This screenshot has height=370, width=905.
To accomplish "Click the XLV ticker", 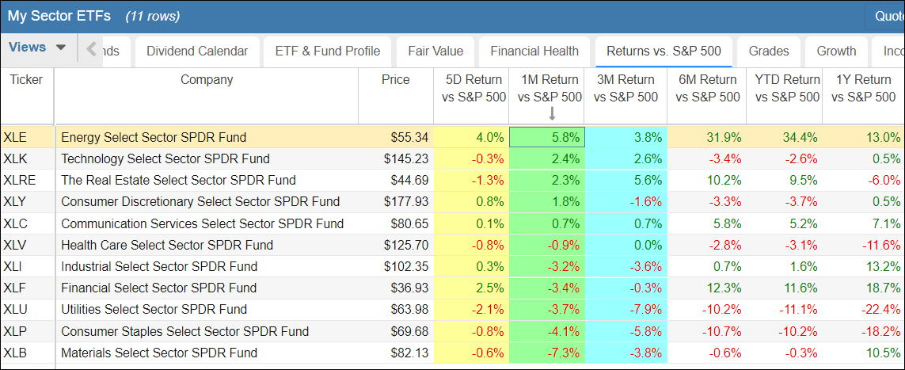I will (x=14, y=246).
